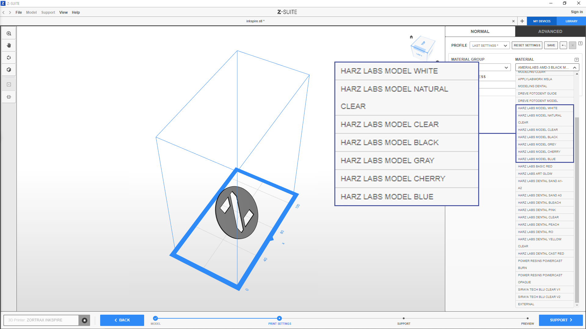Open the View menu

(x=63, y=13)
